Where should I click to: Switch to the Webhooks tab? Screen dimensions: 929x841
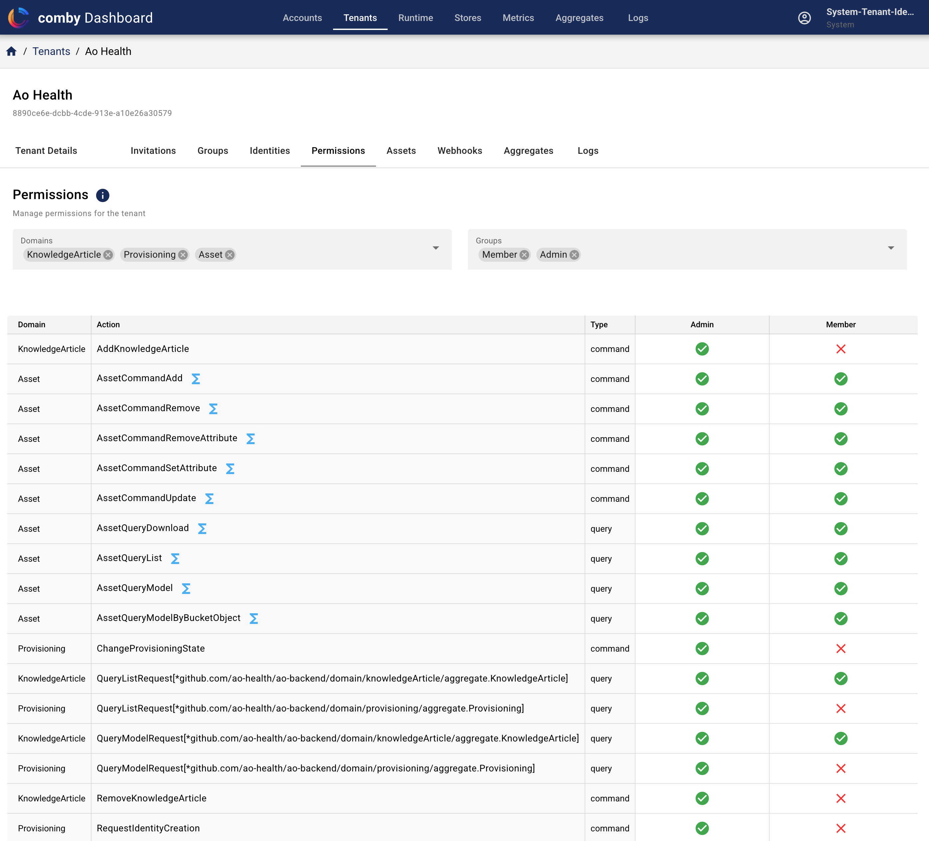[460, 151]
